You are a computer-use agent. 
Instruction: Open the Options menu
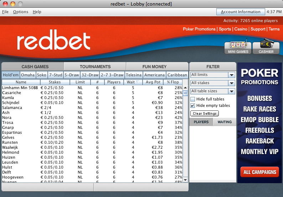tap(21, 12)
